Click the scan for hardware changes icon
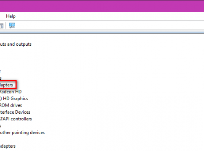Screen dimensions: 204x151 pos(12,26)
